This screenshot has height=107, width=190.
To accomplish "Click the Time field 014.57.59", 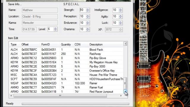I will pos(29,29).
